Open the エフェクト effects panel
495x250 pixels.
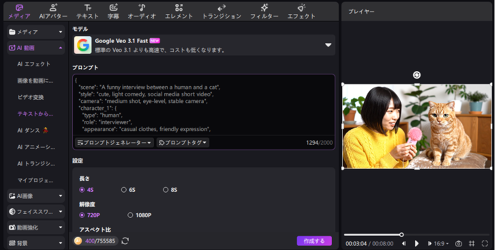coord(301,11)
